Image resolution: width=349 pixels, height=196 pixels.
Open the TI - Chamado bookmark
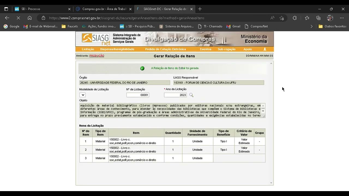(x=210, y=26)
